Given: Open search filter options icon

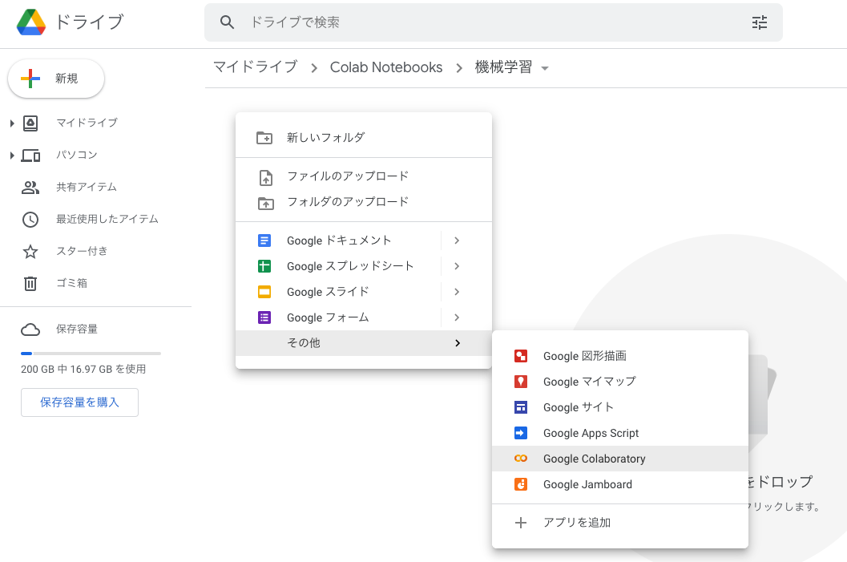Looking at the screenshot, I should click(760, 22).
